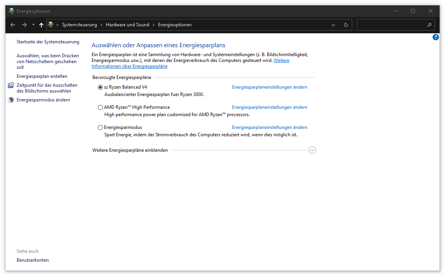The width and height of the screenshot is (445, 276).
Task: Change settings for Energiesparmodus plan
Action: 269,127
